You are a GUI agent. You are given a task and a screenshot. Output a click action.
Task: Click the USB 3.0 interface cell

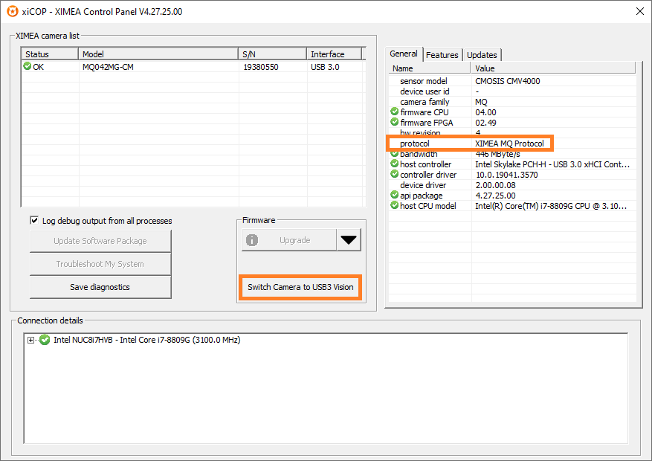(325, 67)
